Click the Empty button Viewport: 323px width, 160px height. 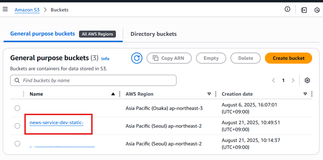point(211,58)
